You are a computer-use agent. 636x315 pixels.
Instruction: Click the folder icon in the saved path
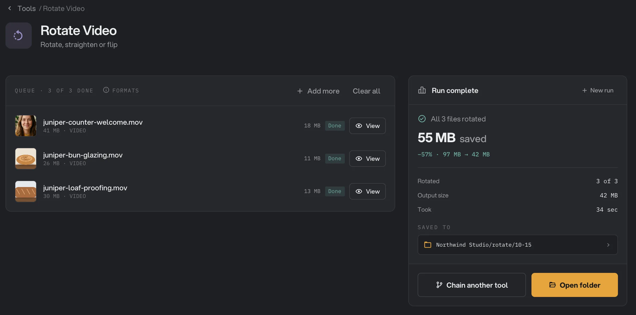coord(427,245)
